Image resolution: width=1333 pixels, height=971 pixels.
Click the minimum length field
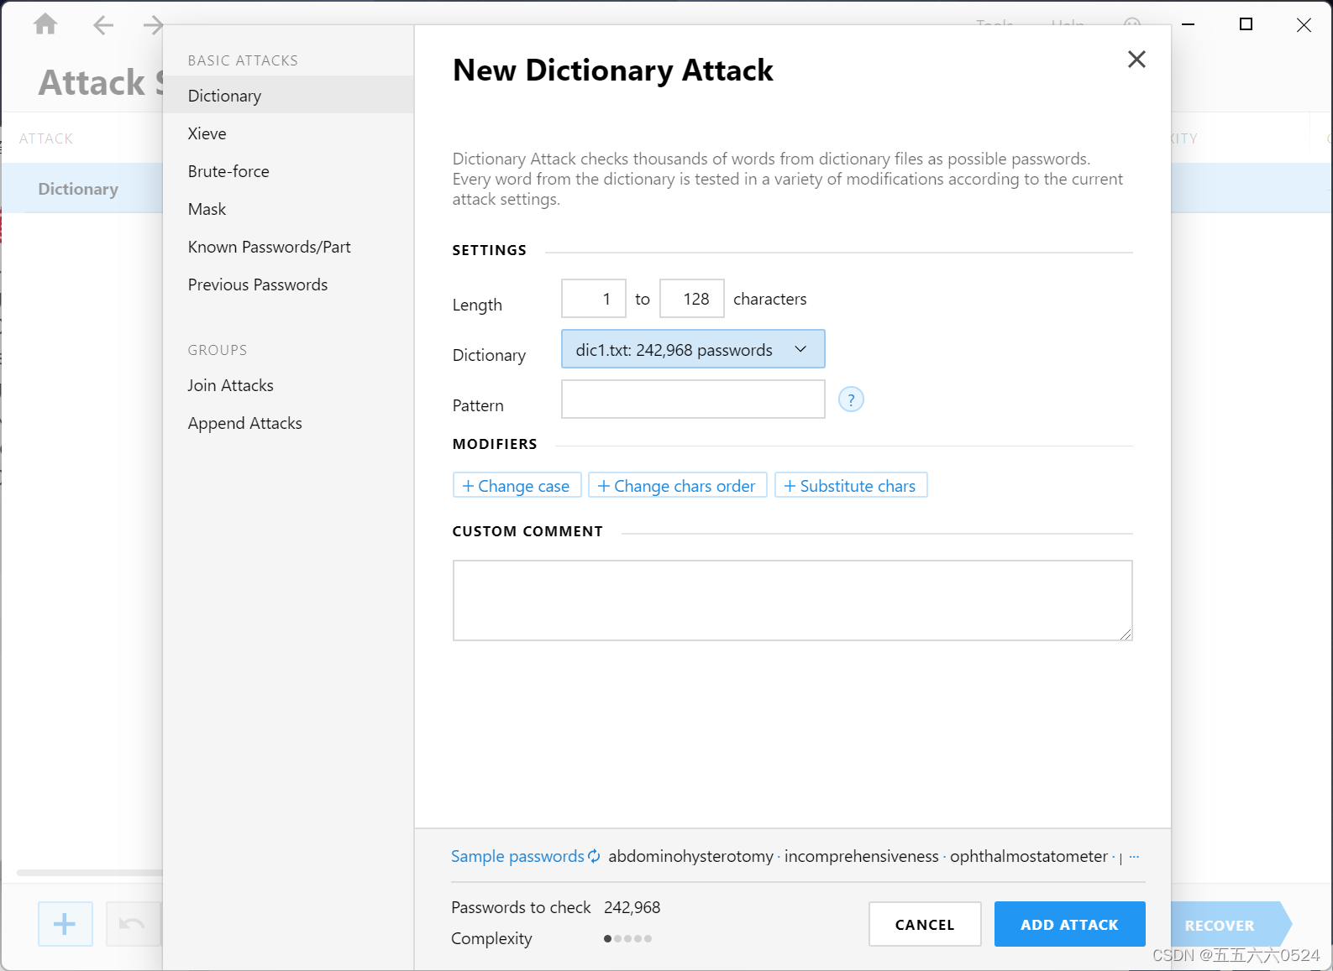(x=594, y=299)
